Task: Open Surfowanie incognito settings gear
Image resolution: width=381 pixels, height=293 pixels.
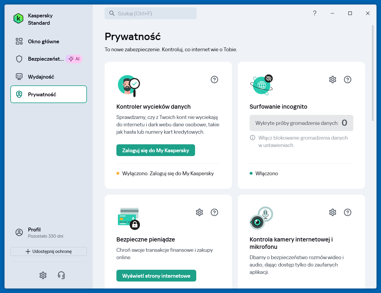Action: 333,80
